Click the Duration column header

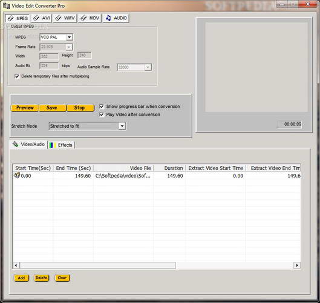click(x=169, y=168)
